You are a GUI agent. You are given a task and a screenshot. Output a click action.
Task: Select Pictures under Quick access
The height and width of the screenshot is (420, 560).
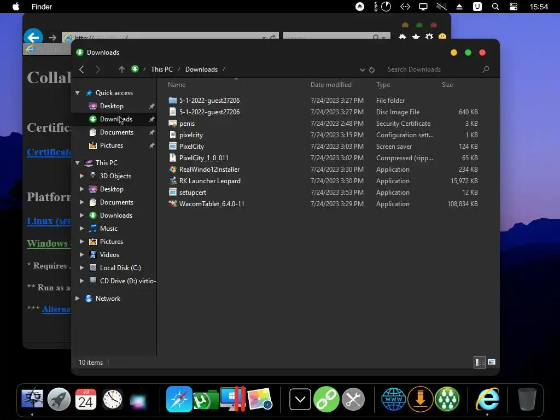[112, 145]
